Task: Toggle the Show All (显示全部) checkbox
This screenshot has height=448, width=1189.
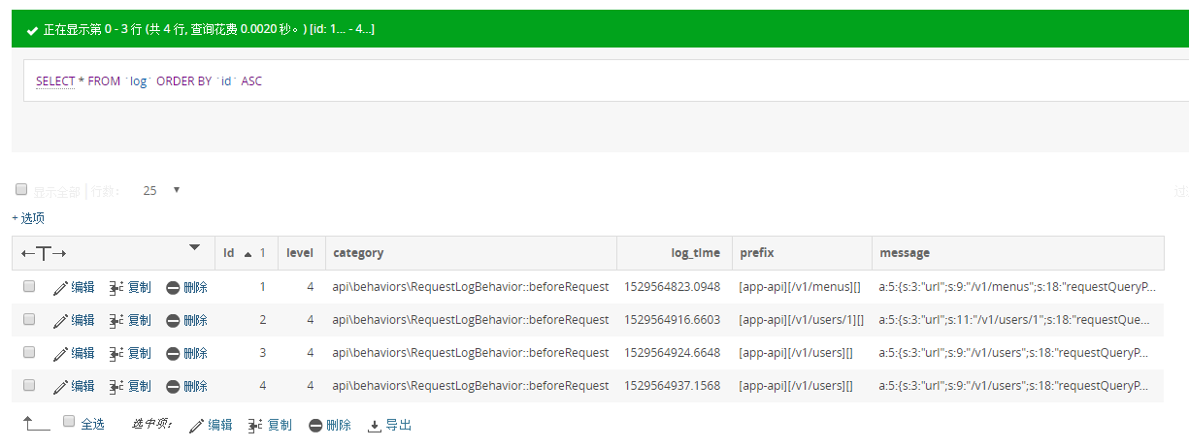Action: click(21, 190)
